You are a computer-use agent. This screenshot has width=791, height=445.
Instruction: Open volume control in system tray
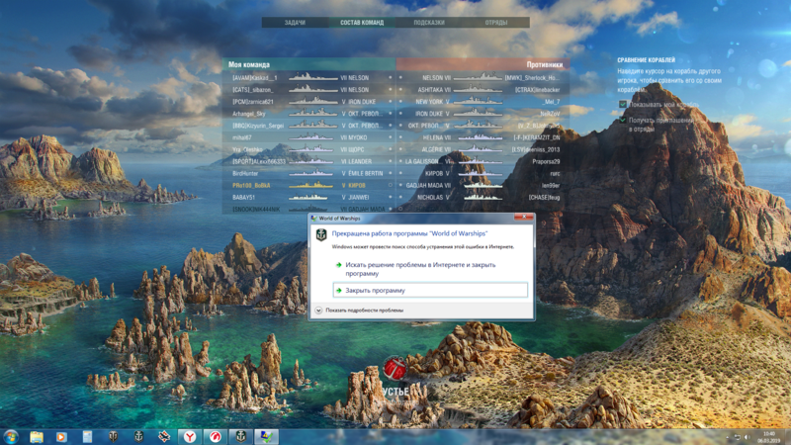point(747,437)
